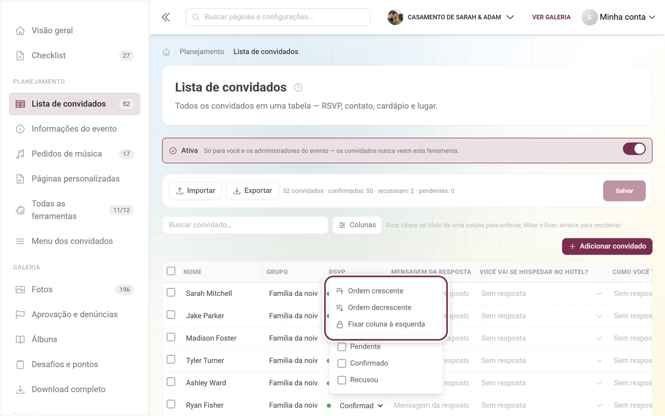Click the Checklist document icon
Screen dimensions: 665x416
point(20,55)
